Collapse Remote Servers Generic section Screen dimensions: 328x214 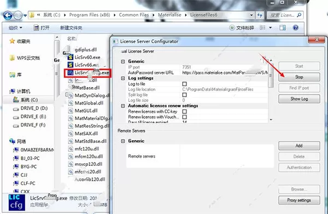[x=123, y=141]
